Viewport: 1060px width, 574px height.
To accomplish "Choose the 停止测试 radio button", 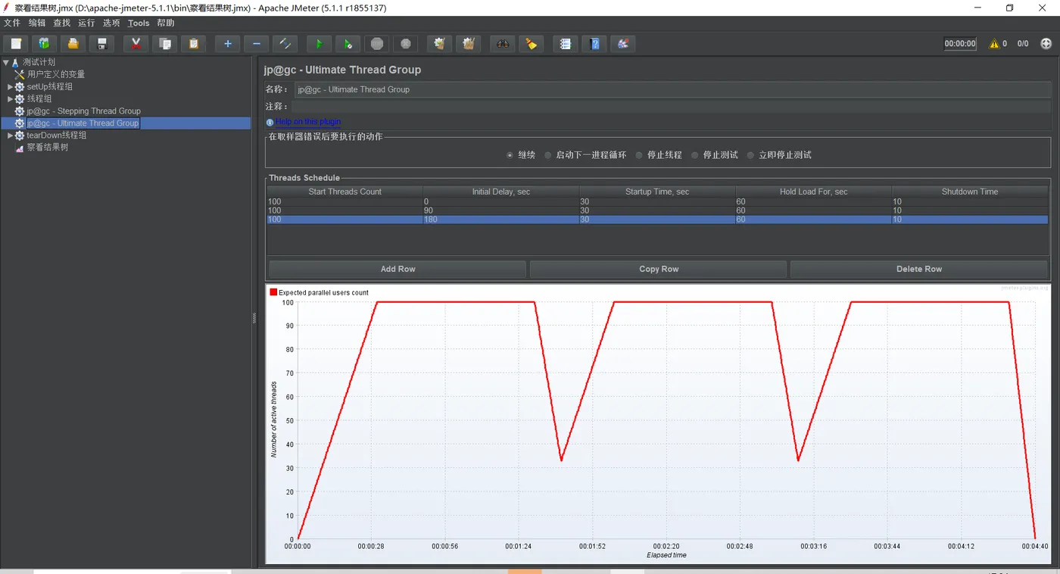I will point(695,155).
